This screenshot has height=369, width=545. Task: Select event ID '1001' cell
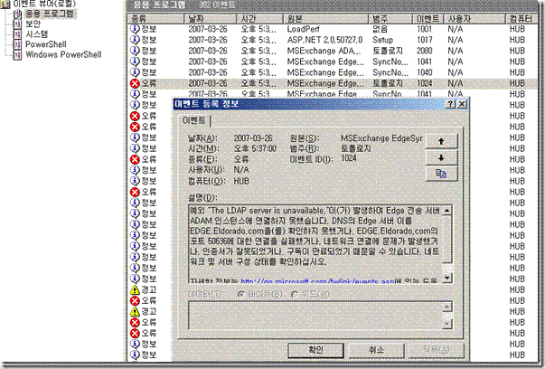pos(425,29)
